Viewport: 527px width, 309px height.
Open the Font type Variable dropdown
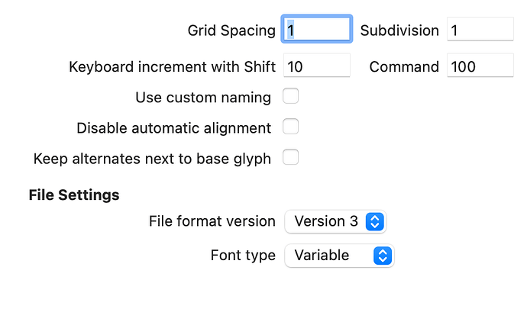click(338, 256)
